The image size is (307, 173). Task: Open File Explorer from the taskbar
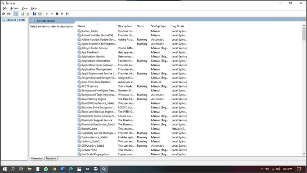29,169
